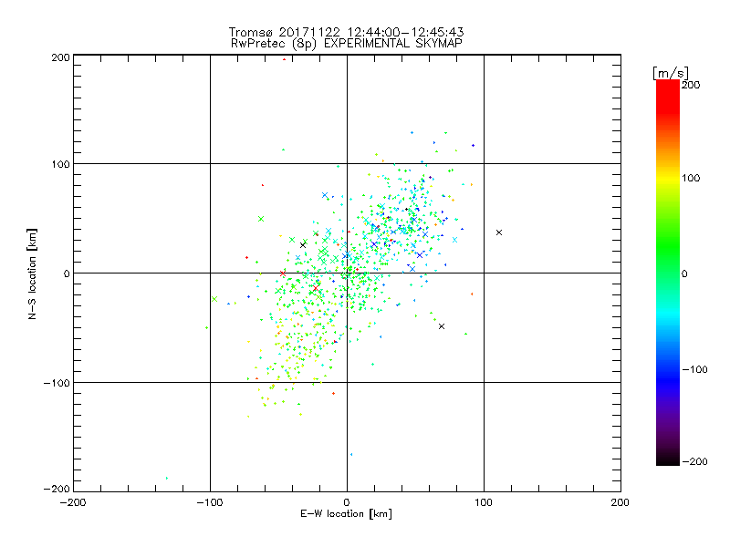This screenshot has width=730, height=547.
Task: Click the "E-W location [km]" axis label
Action: pyautogui.click(x=346, y=514)
